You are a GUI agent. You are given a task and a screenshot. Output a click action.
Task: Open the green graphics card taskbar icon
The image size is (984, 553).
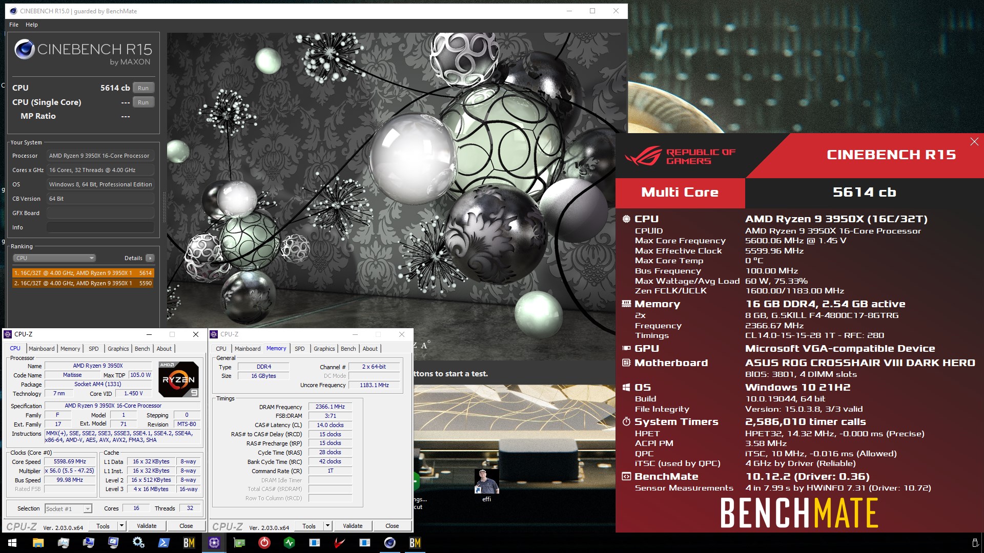click(x=239, y=543)
